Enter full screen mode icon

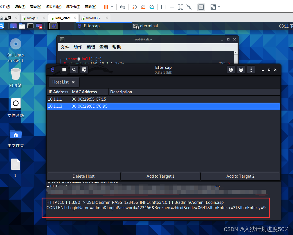(x=180, y=7)
